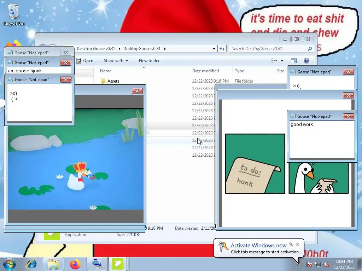Click the Desktop Goose taskbar icon
Viewport: 362px width, 271px height.
pyautogui.click(x=117, y=264)
